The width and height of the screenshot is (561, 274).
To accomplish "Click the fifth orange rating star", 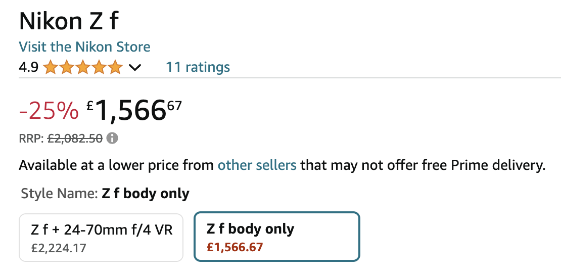I will click(115, 67).
